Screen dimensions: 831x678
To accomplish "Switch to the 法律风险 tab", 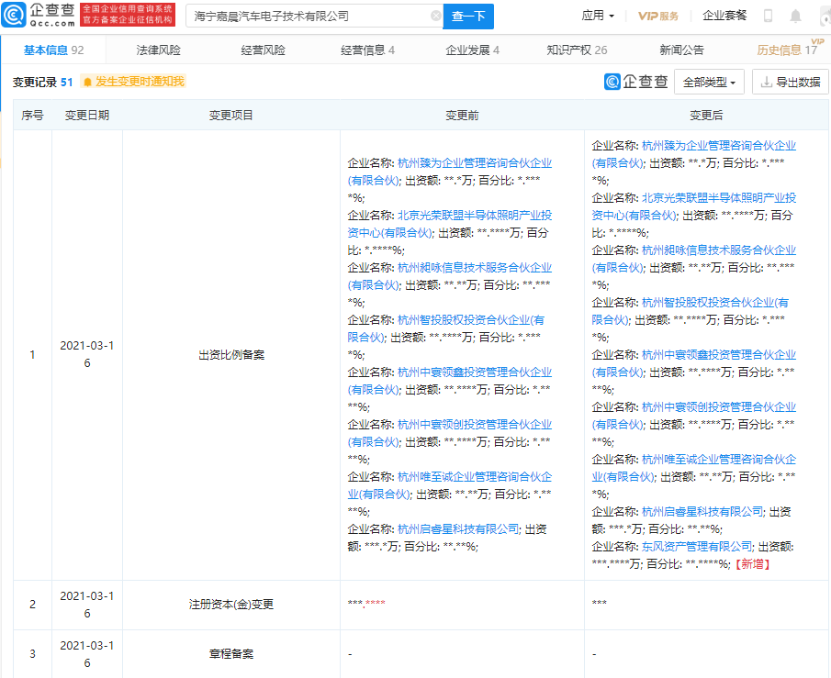I will (158, 50).
